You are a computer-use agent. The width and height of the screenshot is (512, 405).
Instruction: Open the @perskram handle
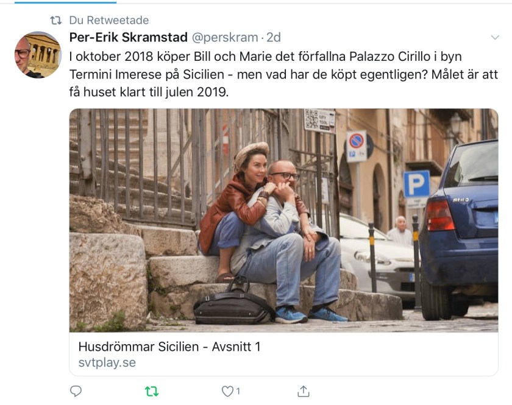coord(225,38)
